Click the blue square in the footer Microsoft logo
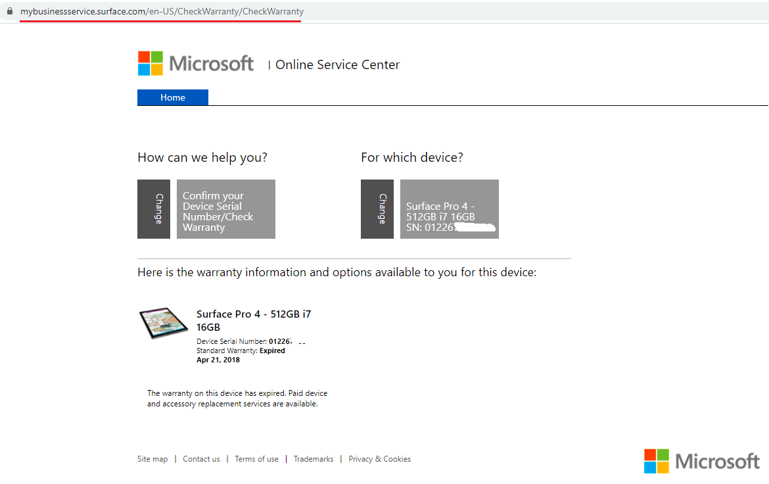Viewport: 769px width, 484px height. [x=651, y=467]
